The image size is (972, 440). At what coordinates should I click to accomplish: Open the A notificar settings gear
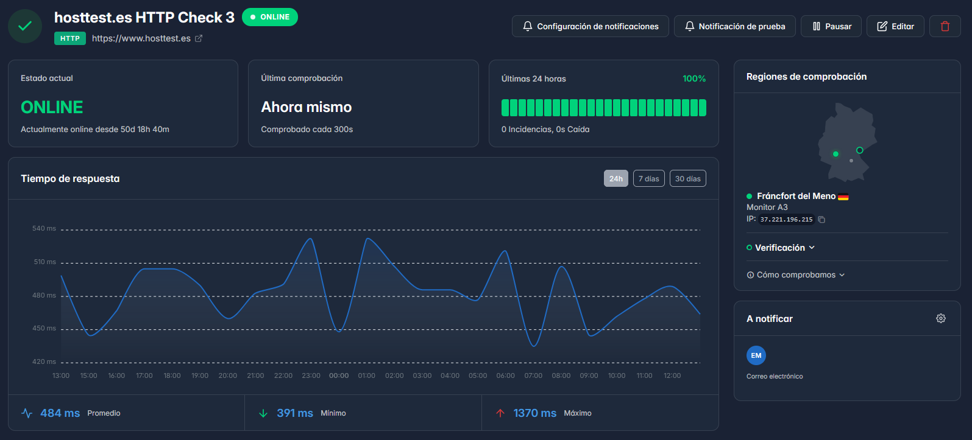(941, 318)
